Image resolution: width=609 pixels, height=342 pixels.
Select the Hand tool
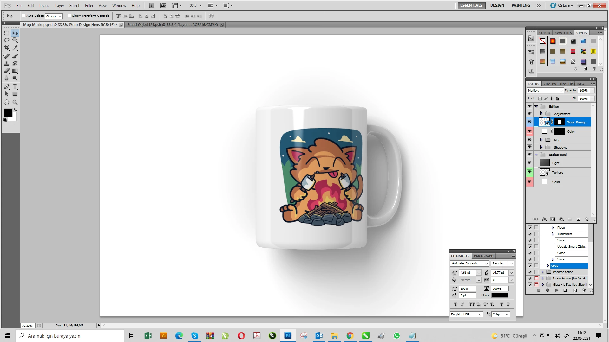pos(7,102)
